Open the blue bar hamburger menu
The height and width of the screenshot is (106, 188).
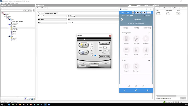click(148, 90)
